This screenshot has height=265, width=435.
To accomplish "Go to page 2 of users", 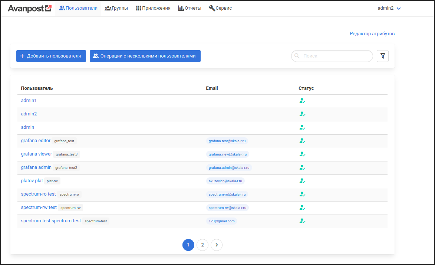I will [x=202, y=245].
